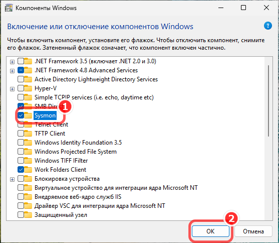Expand .NET Framework 4.8 Advanced Services node

[x=12, y=71]
